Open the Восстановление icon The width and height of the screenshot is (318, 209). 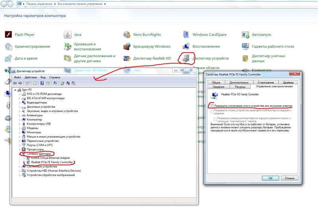pyautogui.click(x=186, y=46)
